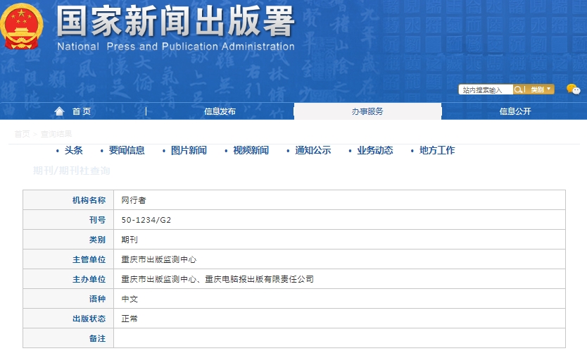Click 查询结果 in the breadcrumb trail
The height and width of the screenshot is (351, 587).
point(56,134)
